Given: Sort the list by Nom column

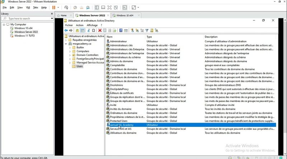Looking at the screenshot, I should click(x=125, y=37).
